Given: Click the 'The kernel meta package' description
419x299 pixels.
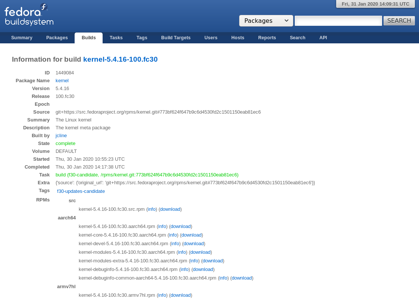Looking at the screenshot, I should coord(83,128).
